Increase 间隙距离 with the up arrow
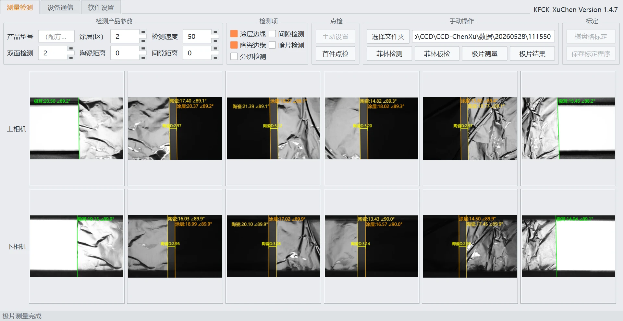Viewport: 623px width, 321px height. [x=215, y=49]
